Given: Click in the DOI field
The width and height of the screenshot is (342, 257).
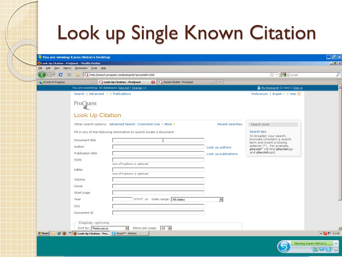Looking at the screenshot, I should coord(158,206).
